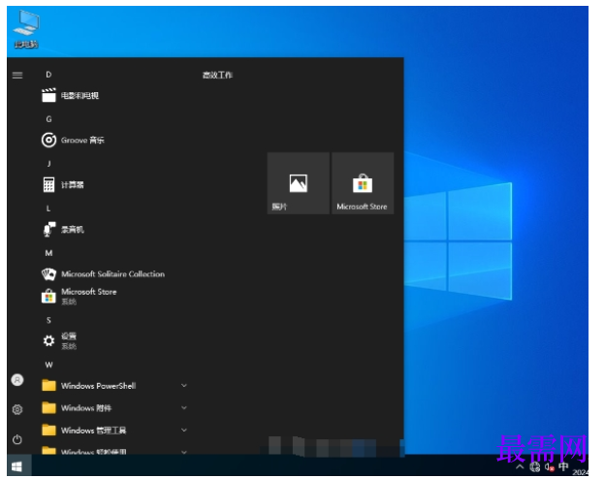Open the Windows 附件 folder
The width and height of the screenshot is (605, 479).
tap(113, 408)
